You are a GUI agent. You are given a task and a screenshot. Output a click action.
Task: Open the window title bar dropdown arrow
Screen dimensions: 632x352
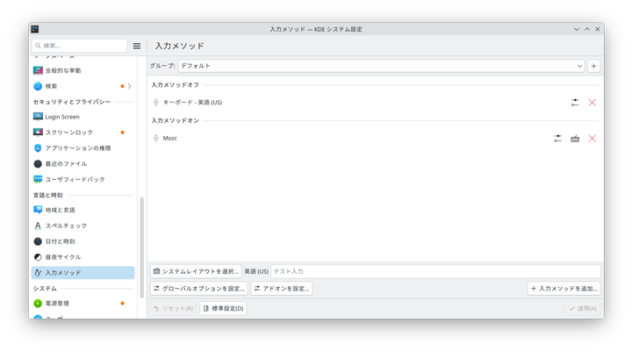click(x=576, y=29)
